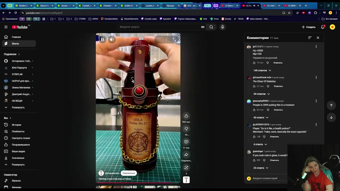Expand 39 replies under CoachFrank comment
340x191 pixels.
click(x=261, y=94)
